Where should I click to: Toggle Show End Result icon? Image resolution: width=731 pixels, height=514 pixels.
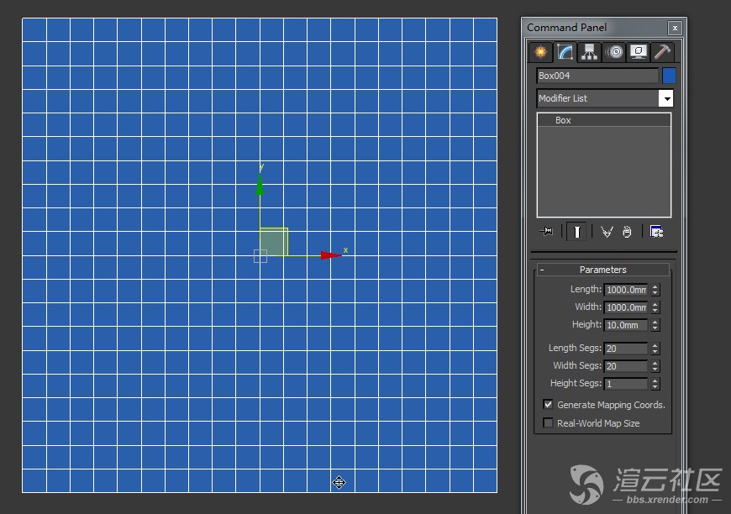click(x=576, y=232)
